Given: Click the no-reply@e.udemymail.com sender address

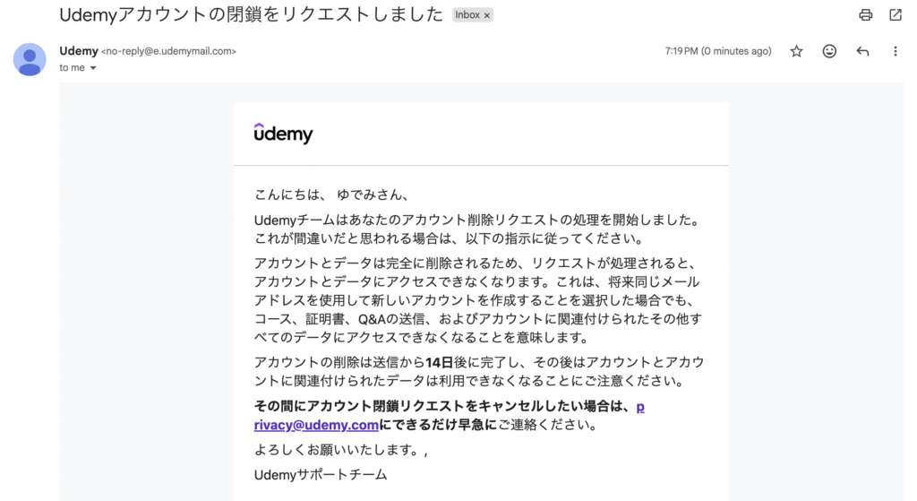Looking at the screenshot, I should 169,52.
